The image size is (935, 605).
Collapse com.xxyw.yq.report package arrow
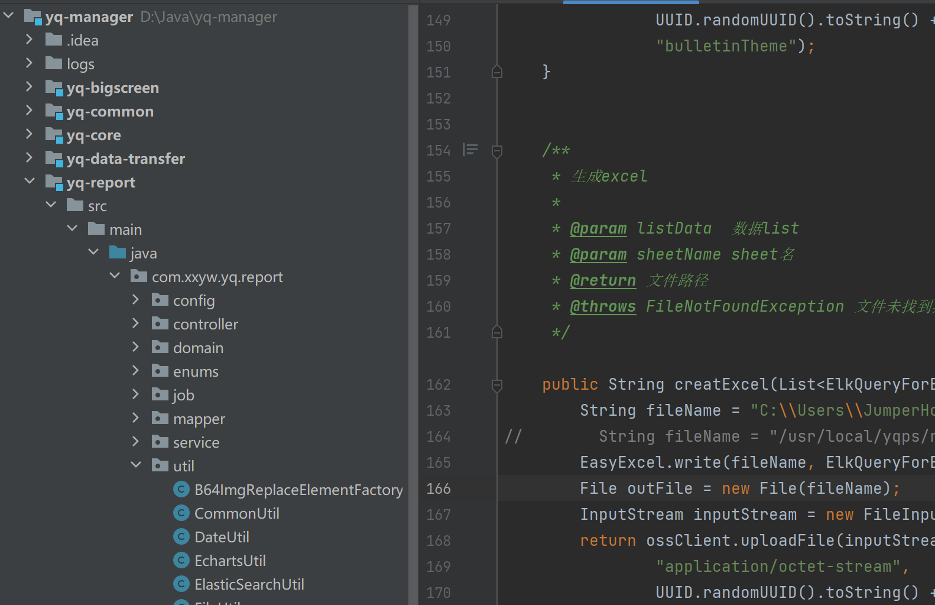[x=115, y=276]
